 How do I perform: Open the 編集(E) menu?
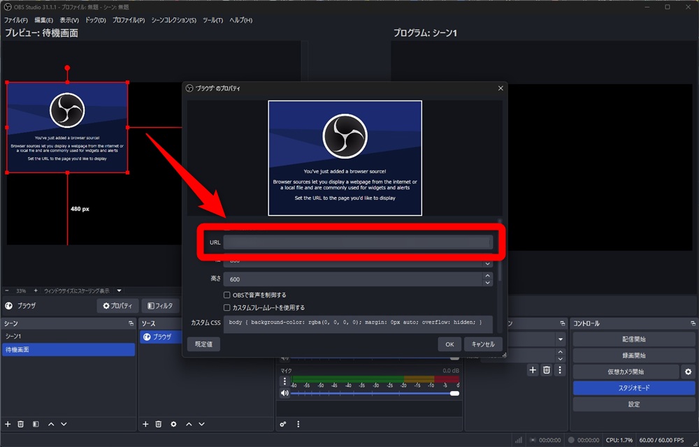(x=43, y=20)
